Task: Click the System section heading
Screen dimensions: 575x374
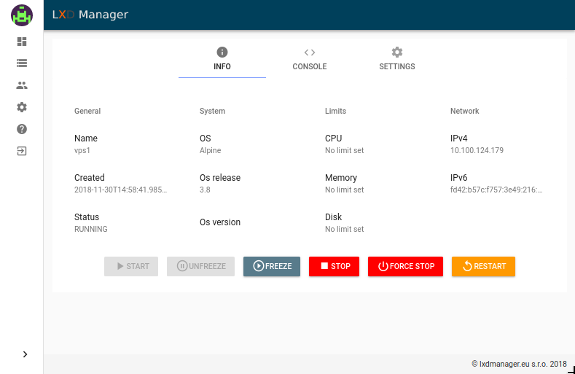Action: coord(212,111)
